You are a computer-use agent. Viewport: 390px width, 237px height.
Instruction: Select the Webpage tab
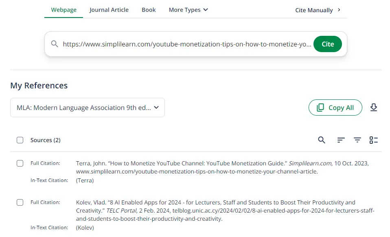(x=64, y=10)
